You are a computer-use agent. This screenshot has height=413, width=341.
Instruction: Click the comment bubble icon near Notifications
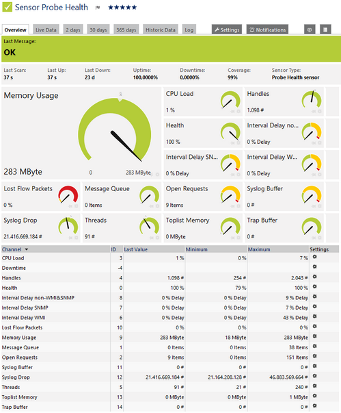pyautogui.click(x=310, y=29)
